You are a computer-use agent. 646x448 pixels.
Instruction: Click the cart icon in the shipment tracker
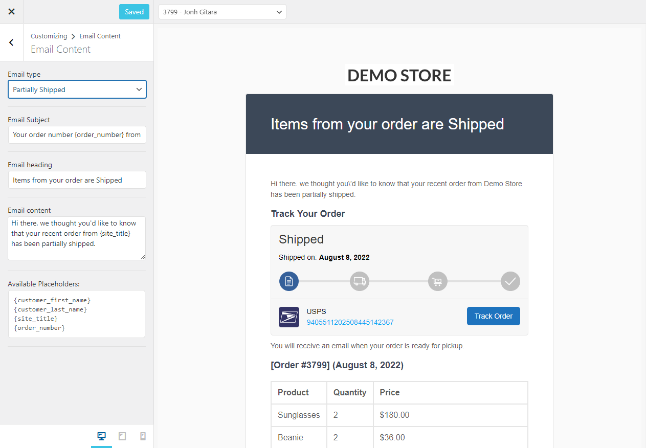coord(437,281)
